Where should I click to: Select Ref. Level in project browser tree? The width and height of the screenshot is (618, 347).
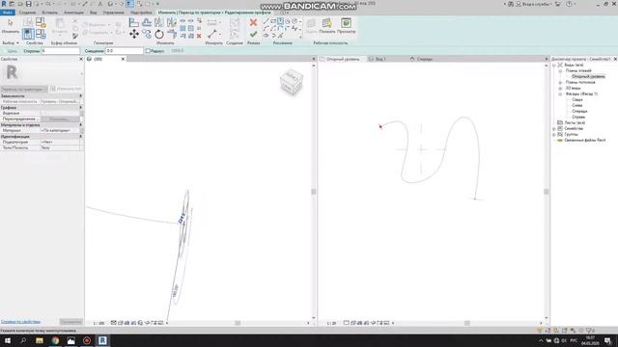tap(588, 77)
